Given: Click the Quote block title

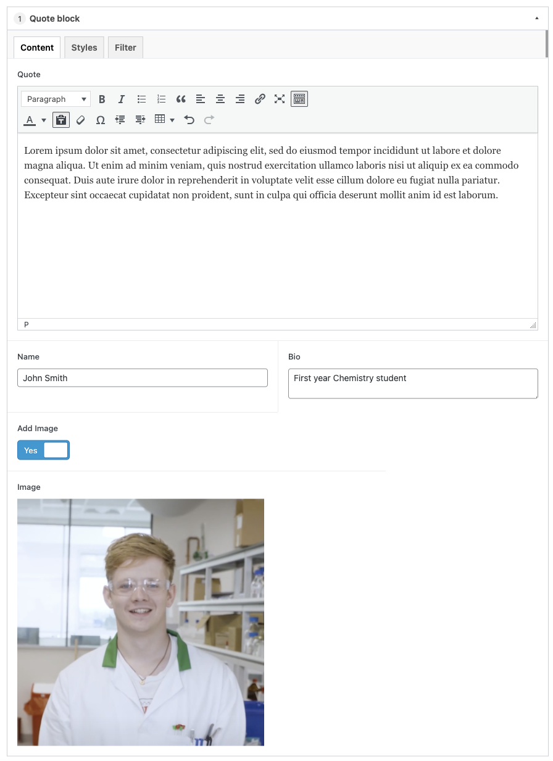Looking at the screenshot, I should coord(55,19).
